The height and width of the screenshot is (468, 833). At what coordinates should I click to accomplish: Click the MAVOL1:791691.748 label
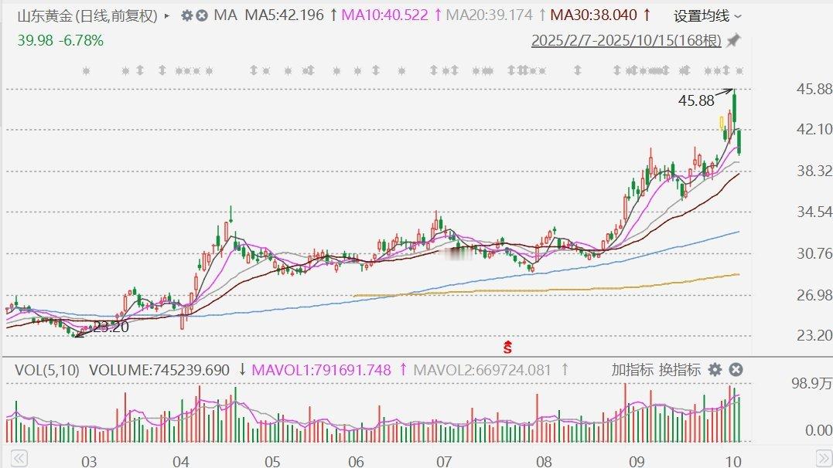pyautogui.click(x=322, y=370)
